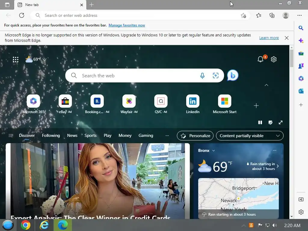Open the profile avatar icon
Image resolution: width=308 pixels, height=231 pixels.
(286, 15)
